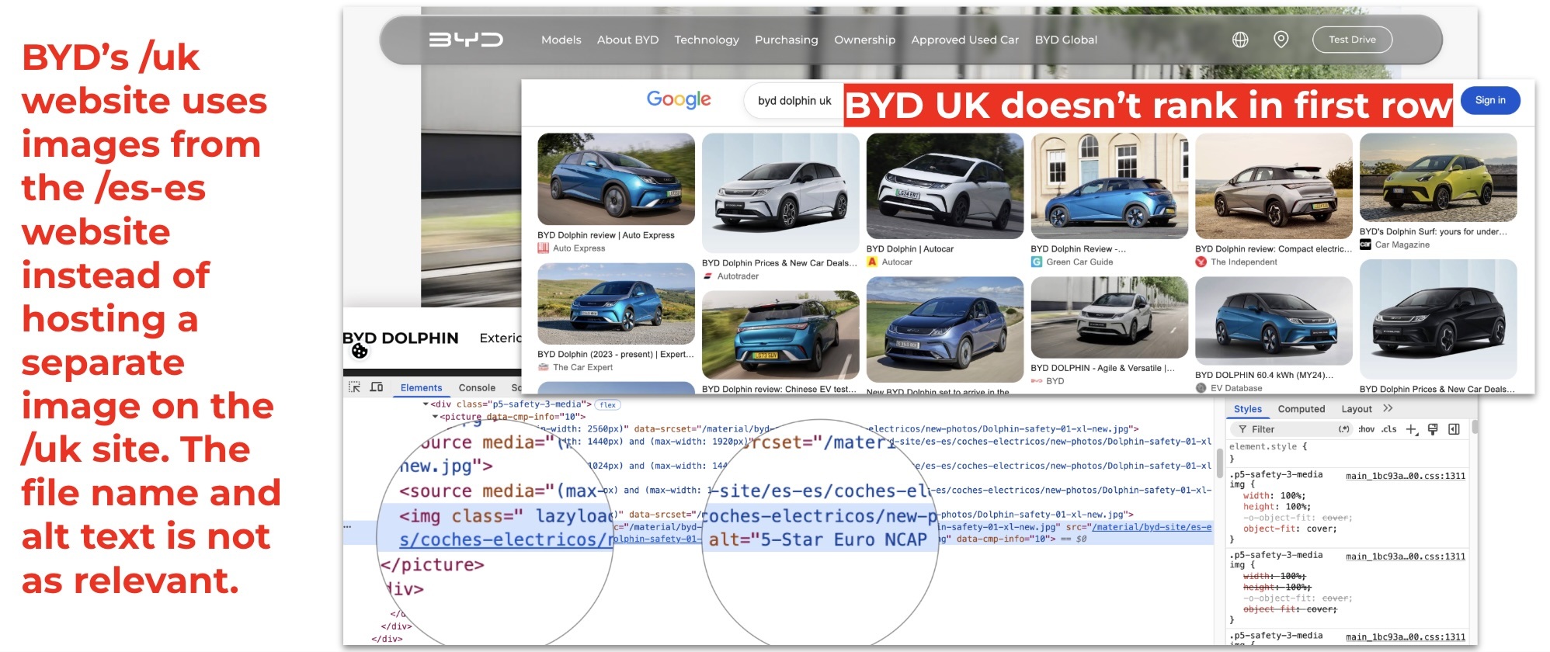
Task: Click the Google logo
Action: click(679, 100)
